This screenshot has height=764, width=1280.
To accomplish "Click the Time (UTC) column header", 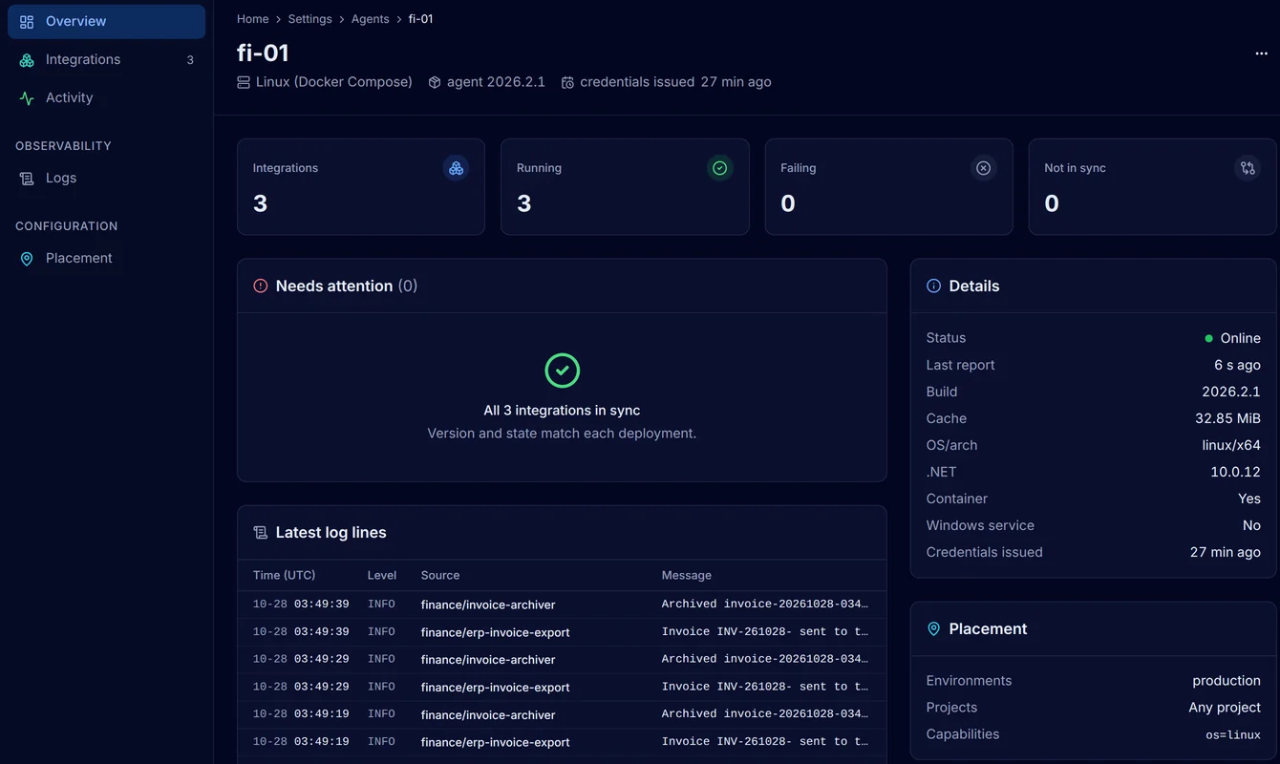I will [x=285, y=575].
